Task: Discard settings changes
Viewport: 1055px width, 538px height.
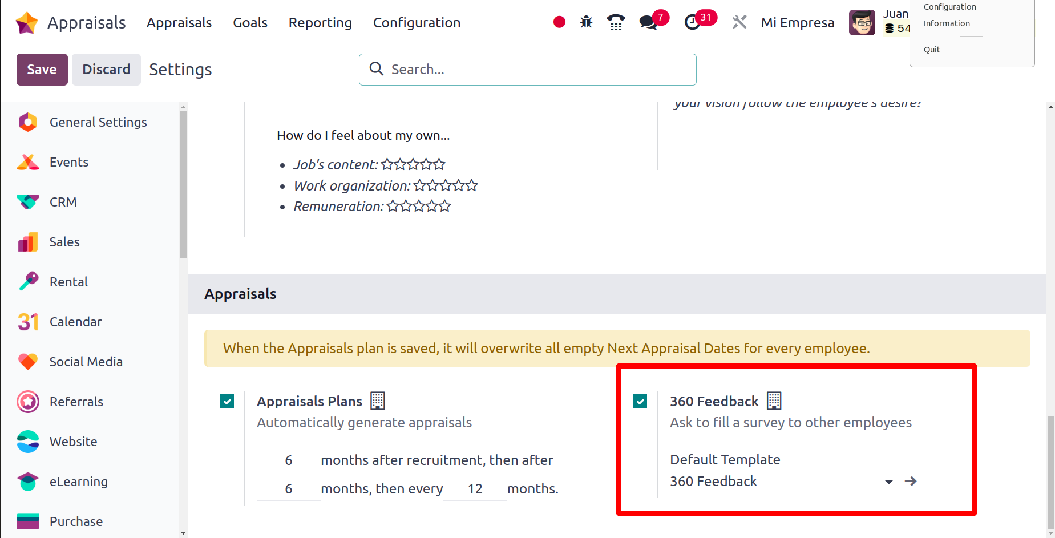Action: pyautogui.click(x=106, y=70)
